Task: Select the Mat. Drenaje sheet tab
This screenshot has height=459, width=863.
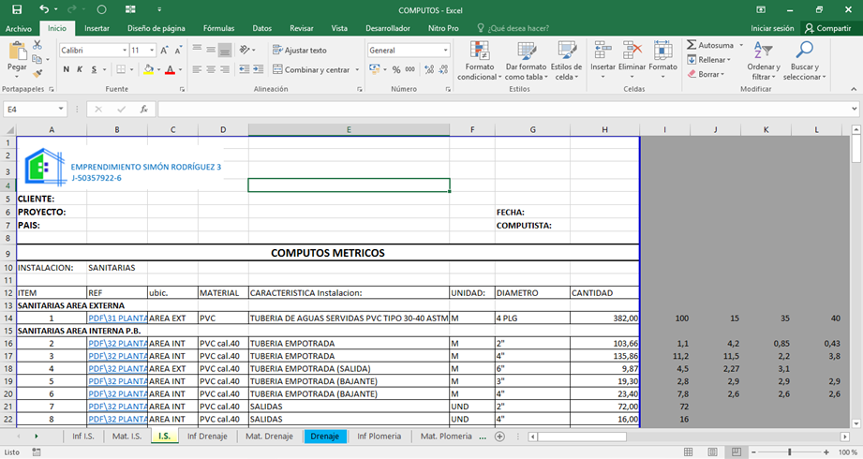Action: click(x=269, y=436)
